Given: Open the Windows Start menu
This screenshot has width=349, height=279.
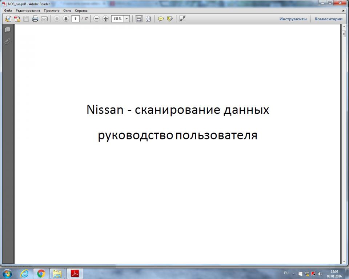Looking at the screenshot, I should [7, 274].
